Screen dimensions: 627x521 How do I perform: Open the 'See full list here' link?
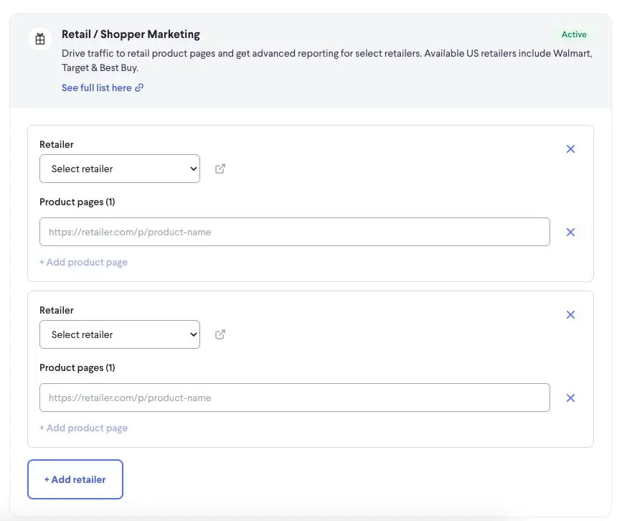click(x=103, y=88)
